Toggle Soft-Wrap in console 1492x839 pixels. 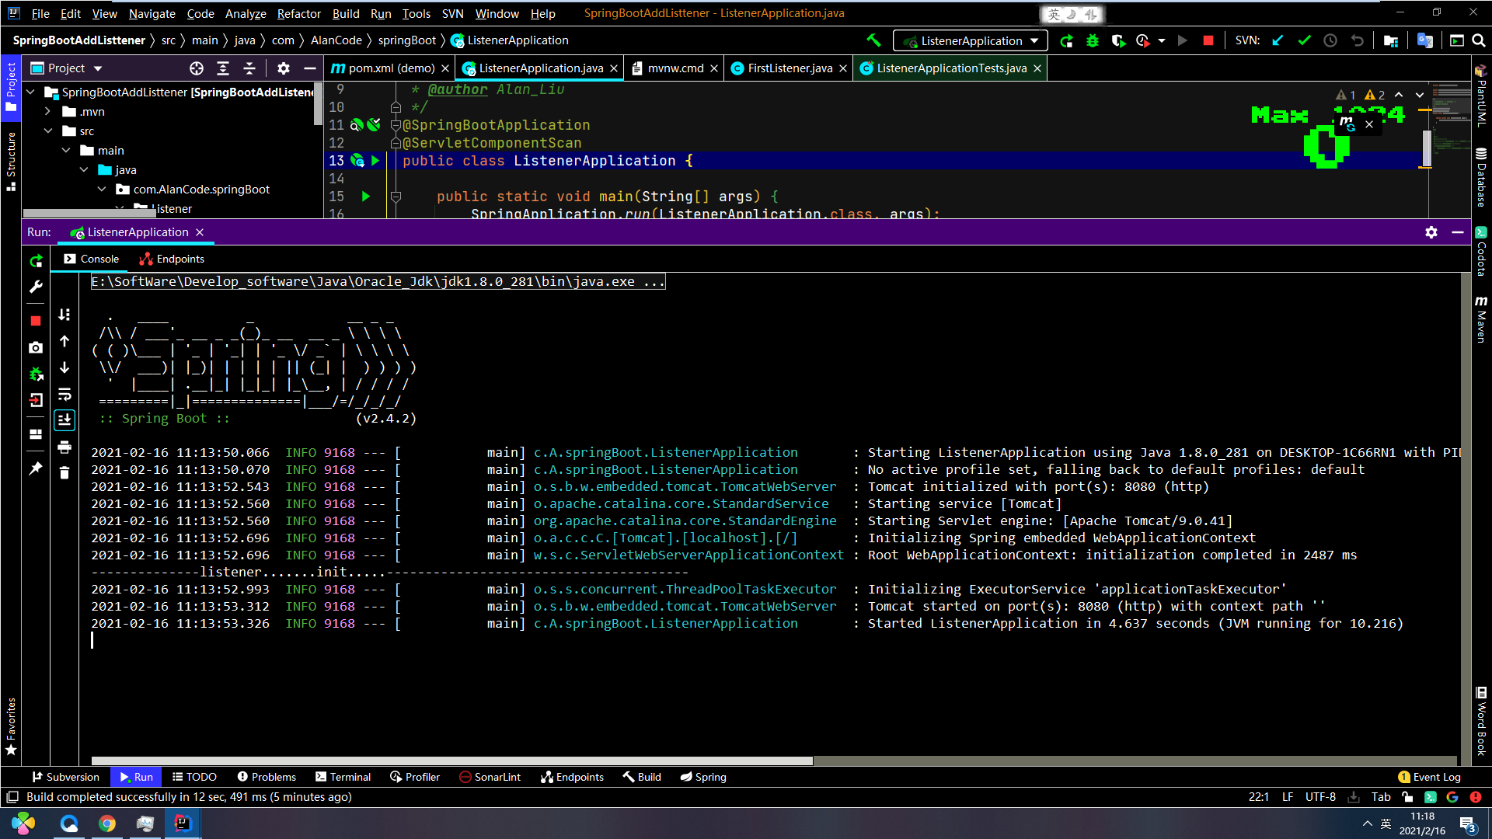(64, 394)
